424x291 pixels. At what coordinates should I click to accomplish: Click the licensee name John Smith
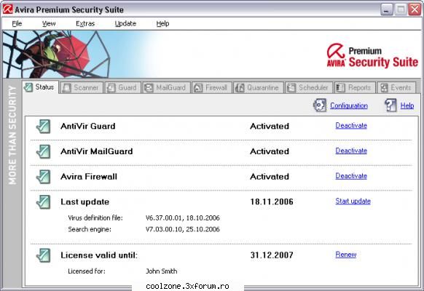pos(162,271)
